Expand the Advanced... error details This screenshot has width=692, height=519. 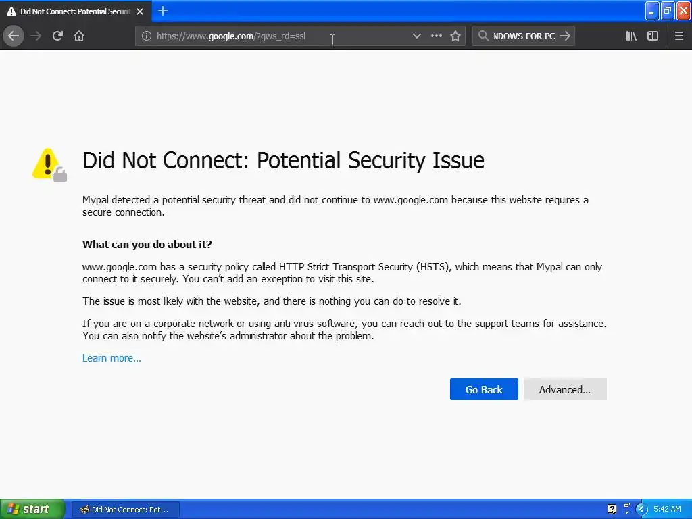pyautogui.click(x=564, y=389)
